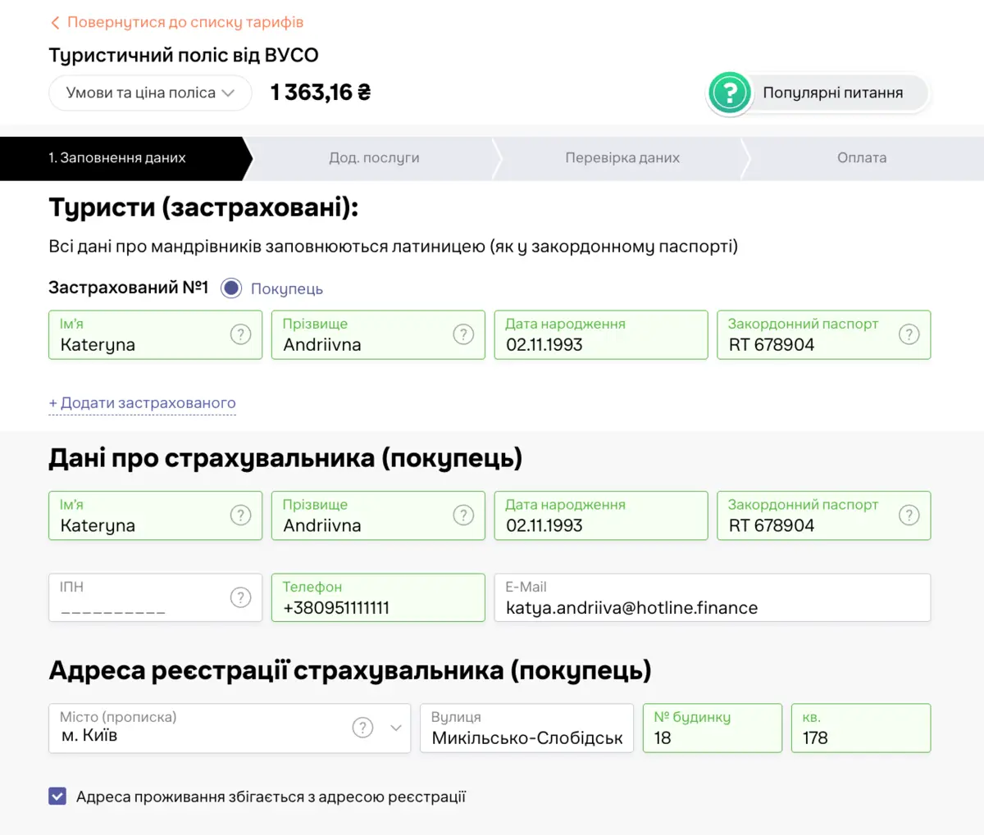This screenshot has width=984, height=835.
Task: Click help icon in buyer Закордонний паспорт field
Action: tap(909, 515)
